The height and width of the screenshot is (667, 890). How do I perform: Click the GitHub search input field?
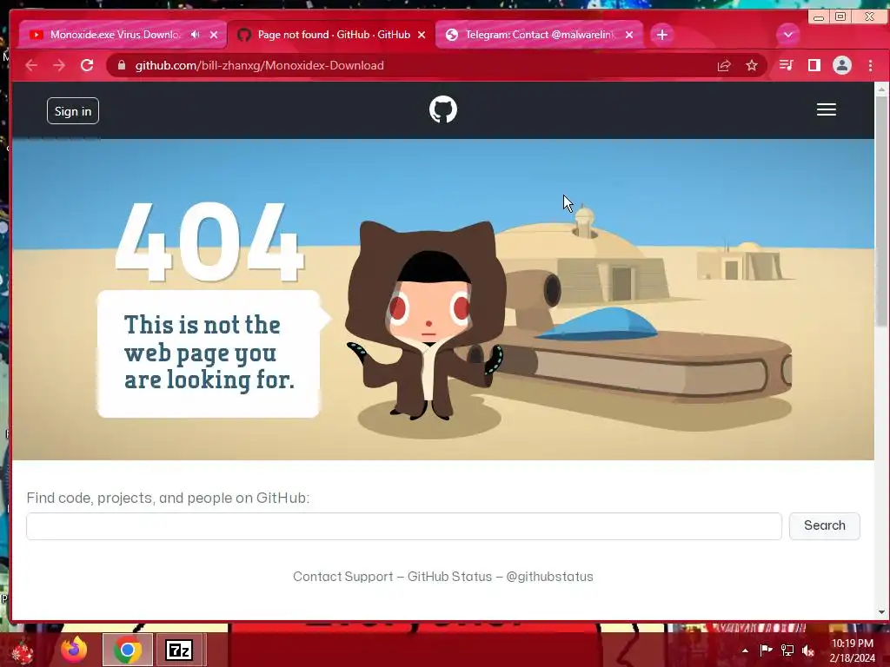[x=404, y=526]
